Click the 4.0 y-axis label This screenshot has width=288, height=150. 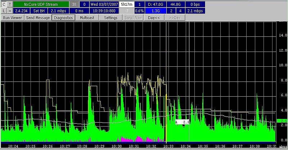pos(284,110)
